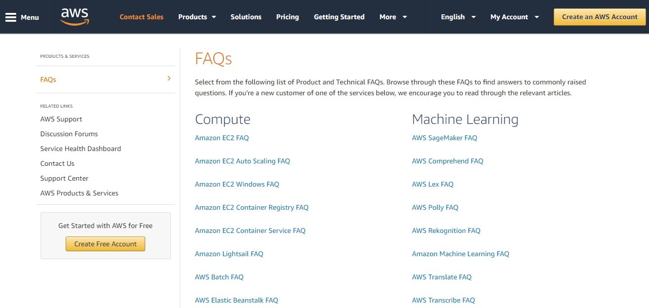Go to the AWS logo home page
Screen dimensions: 649x308
[75, 17]
